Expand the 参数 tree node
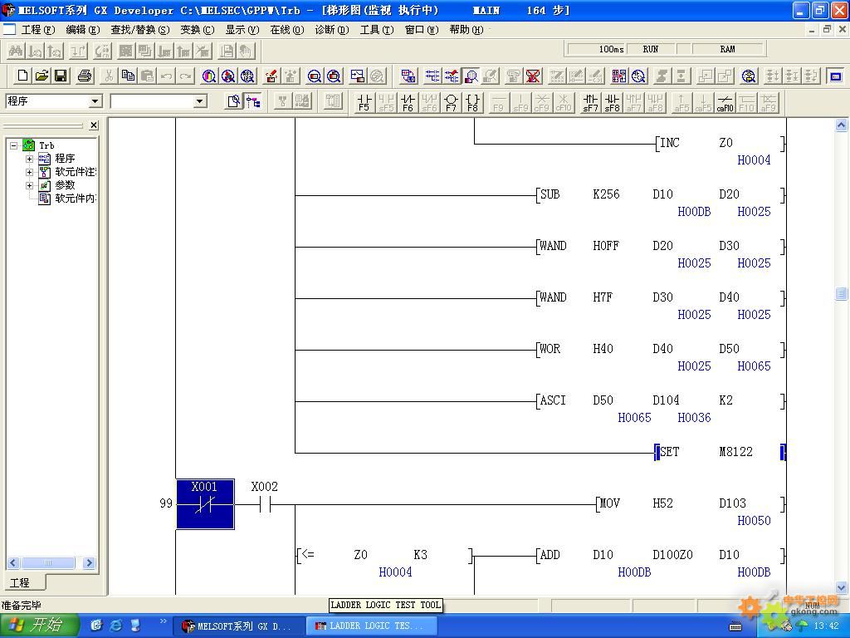This screenshot has height=638, width=850. pos(29,185)
